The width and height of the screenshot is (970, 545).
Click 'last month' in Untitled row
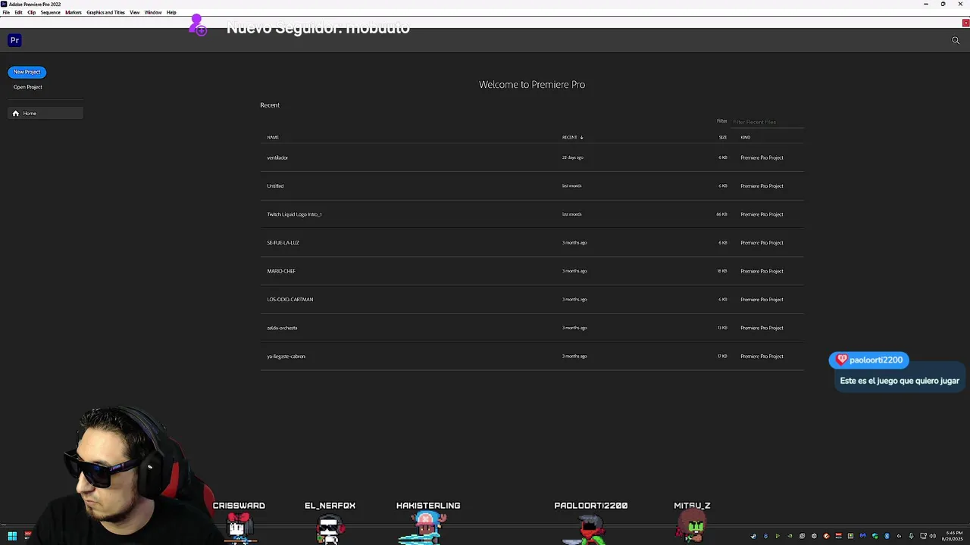click(x=572, y=186)
